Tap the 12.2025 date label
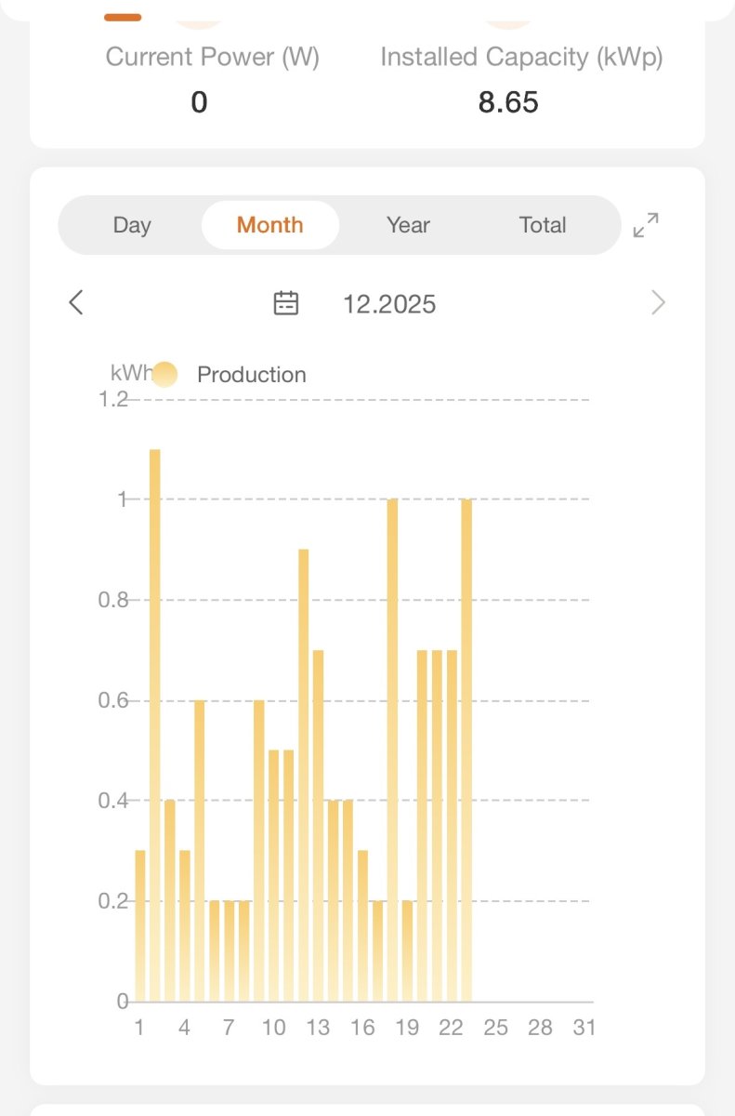The height and width of the screenshot is (1116, 735). click(x=389, y=304)
